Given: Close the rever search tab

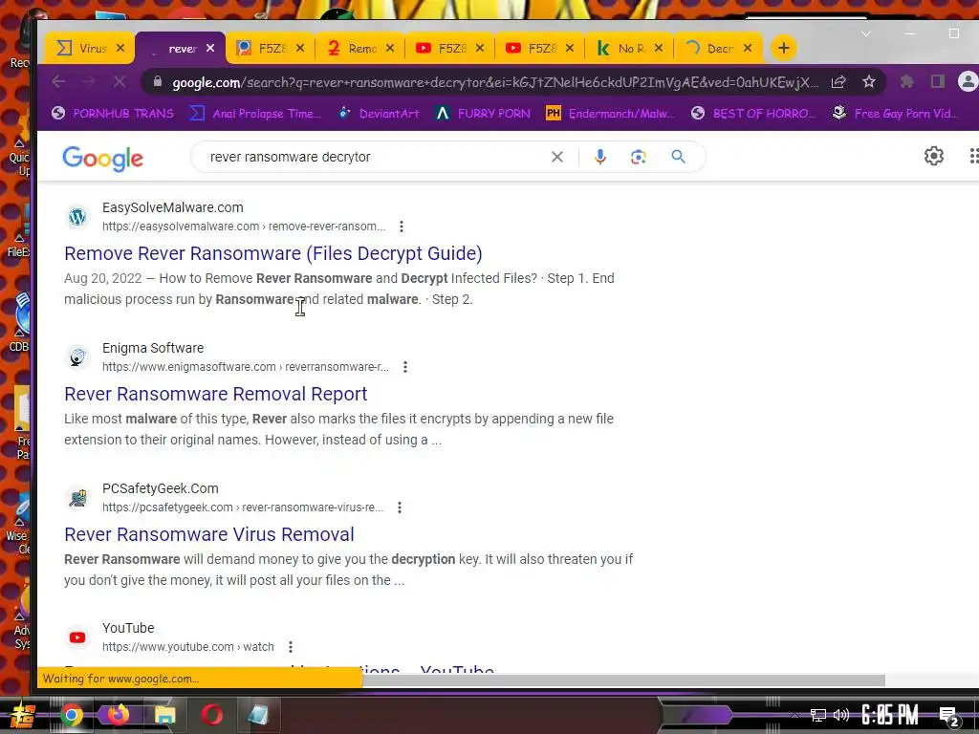Looking at the screenshot, I should [x=210, y=48].
